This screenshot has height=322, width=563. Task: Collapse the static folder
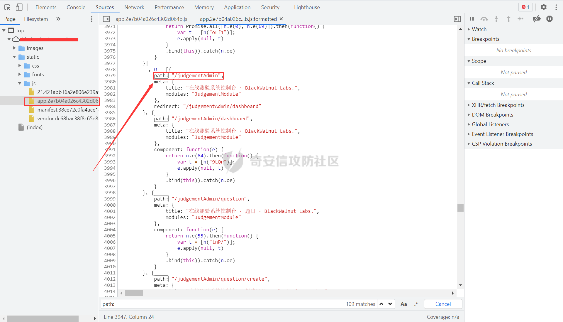pyautogui.click(x=14, y=57)
